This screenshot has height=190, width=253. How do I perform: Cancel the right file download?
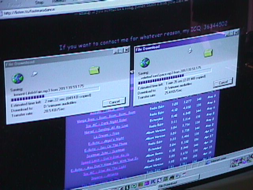223,83
